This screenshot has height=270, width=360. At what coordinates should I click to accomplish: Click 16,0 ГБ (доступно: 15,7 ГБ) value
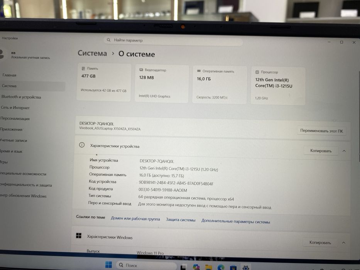click(162, 175)
